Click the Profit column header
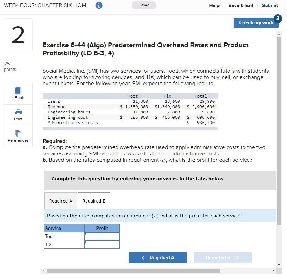This screenshot has width=287, height=278. 102,228
